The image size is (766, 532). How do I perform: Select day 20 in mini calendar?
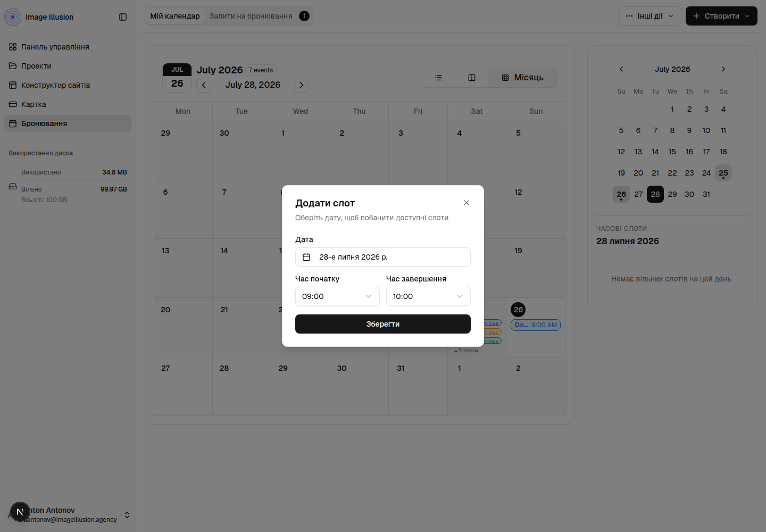tap(638, 173)
